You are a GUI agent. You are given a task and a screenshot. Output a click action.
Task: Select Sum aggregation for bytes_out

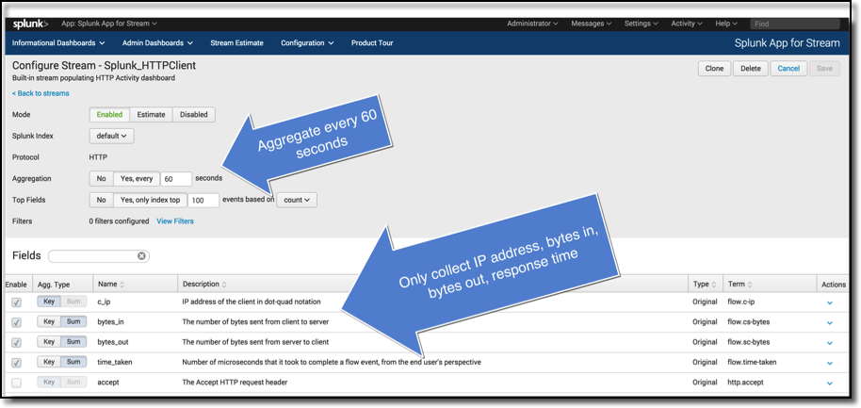[x=73, y=342]
